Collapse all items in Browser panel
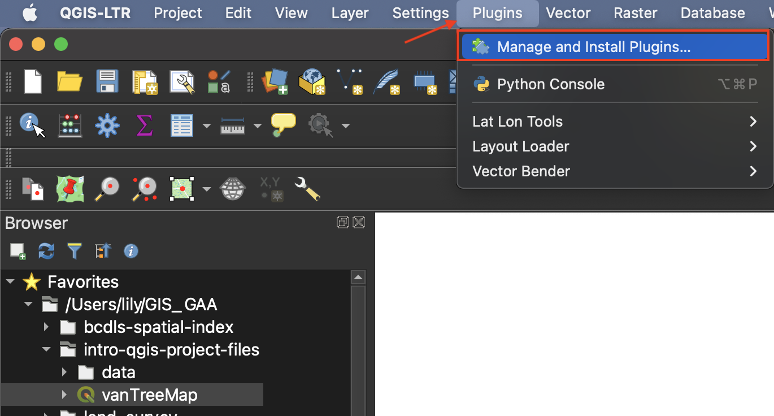Image resolution: width=774 pixels, height=416 pixels. [103, 251]
